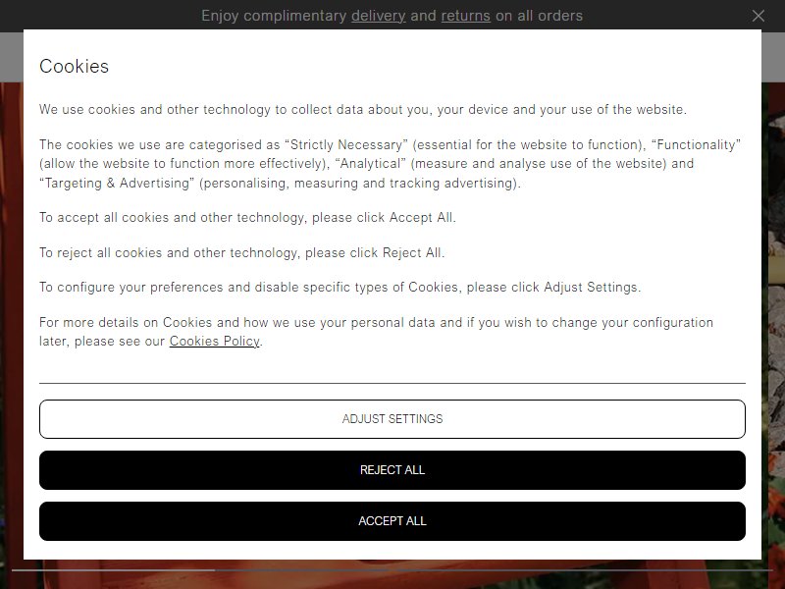Click the 'To accept all cookies' sentence
Screen dimensions: 785x589
point(247,217)
